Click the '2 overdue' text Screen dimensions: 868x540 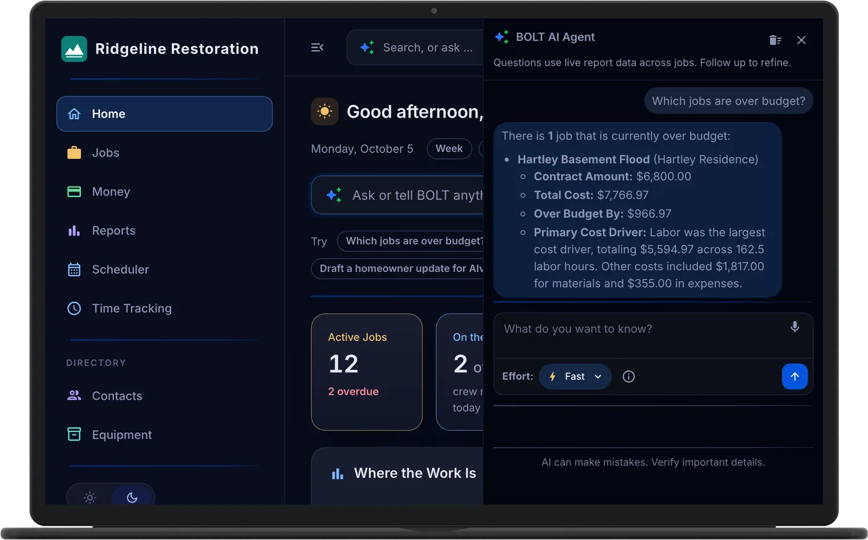click(353, 392)
